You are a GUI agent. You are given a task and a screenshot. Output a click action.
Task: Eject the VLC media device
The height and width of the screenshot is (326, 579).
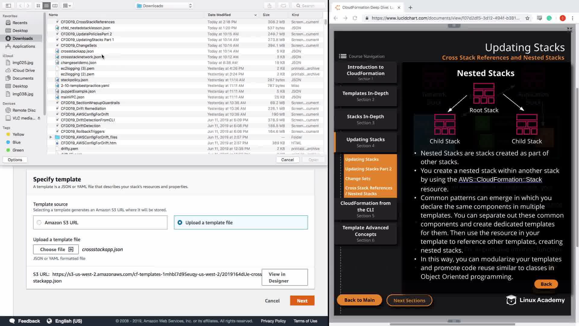click(x=39, y=118)
